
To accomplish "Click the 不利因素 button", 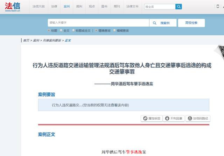I will point(174,118).
